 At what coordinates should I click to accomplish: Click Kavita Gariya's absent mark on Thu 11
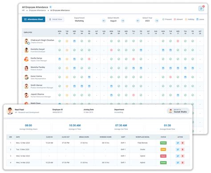(134, 59)
